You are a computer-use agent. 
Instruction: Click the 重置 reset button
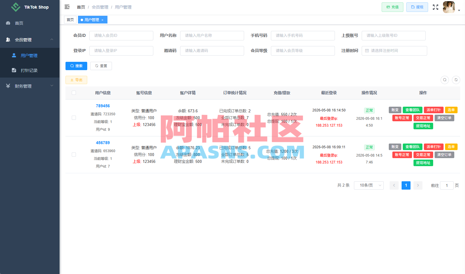point(101,66)
